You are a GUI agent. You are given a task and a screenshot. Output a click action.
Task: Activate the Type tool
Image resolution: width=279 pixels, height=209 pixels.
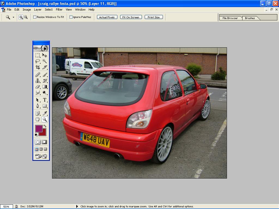pyautogui.click(x=45, y=100)
